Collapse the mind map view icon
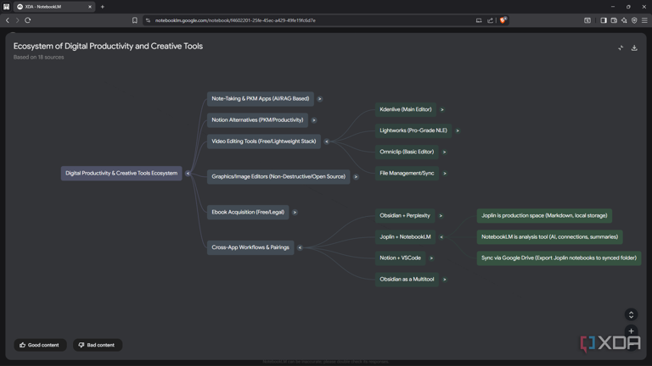This screenshot has width=652, height=366. click(621, 48)
